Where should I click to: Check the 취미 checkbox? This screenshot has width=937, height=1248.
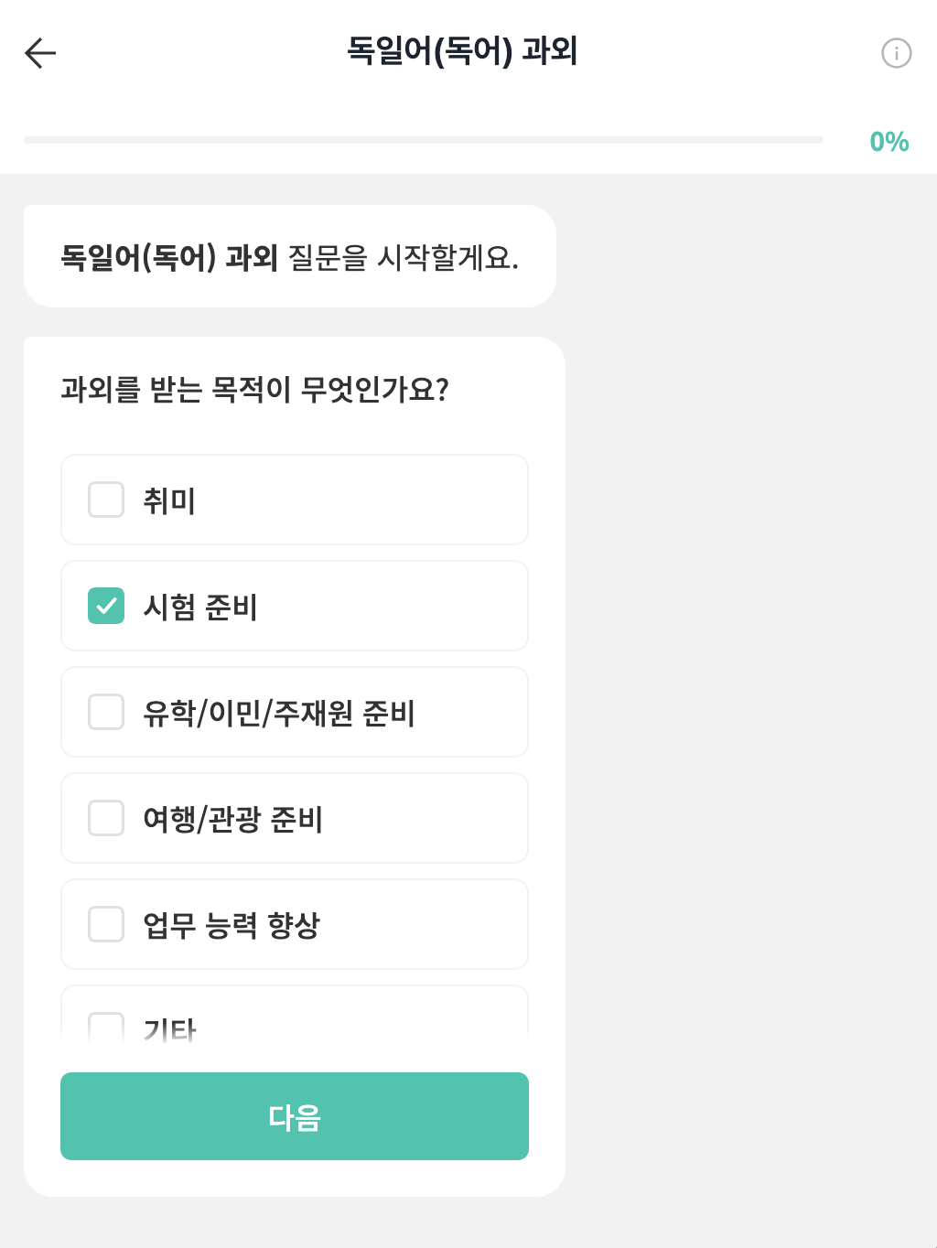click(x=106, y=500)
